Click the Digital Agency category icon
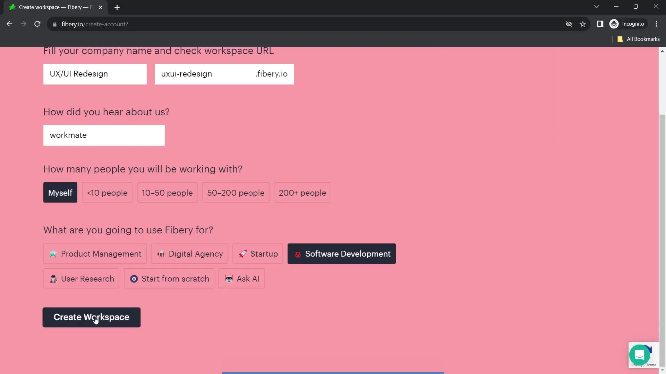The width and height of the screenshot is (666, 374). point(160,253)
